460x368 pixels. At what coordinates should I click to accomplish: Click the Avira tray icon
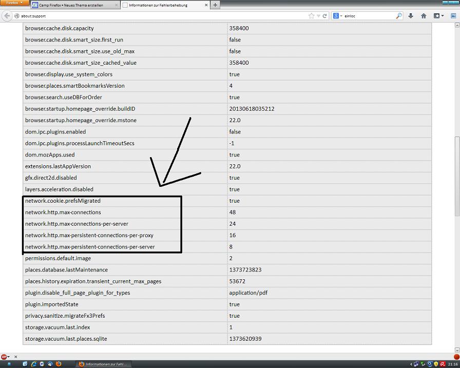443,364
